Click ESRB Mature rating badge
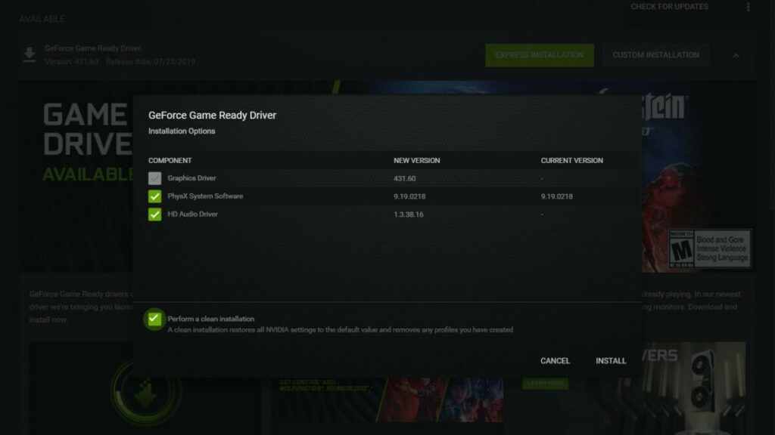 pyautogui.click(x=709, y=248)
